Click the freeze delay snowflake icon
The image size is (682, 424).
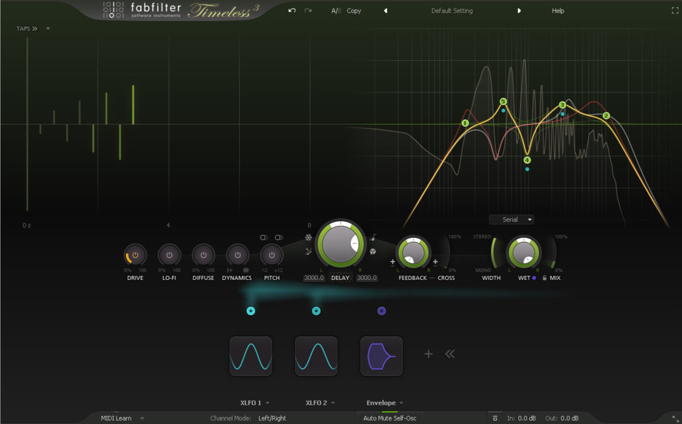click(x=308, y=237)
